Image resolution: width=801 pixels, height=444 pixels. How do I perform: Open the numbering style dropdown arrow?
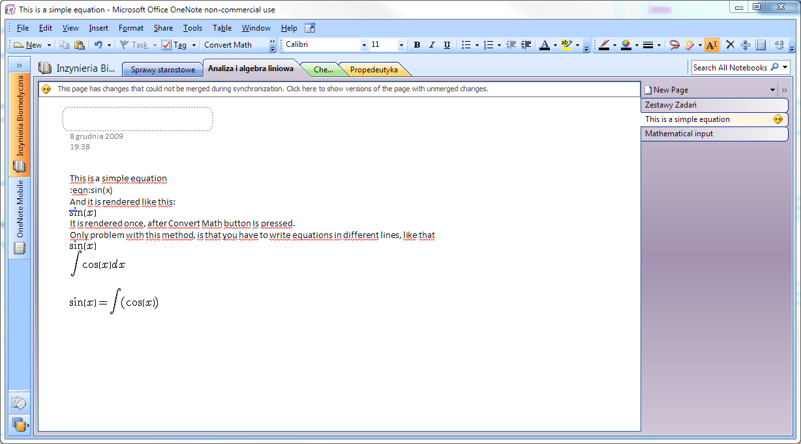[499, 45]
